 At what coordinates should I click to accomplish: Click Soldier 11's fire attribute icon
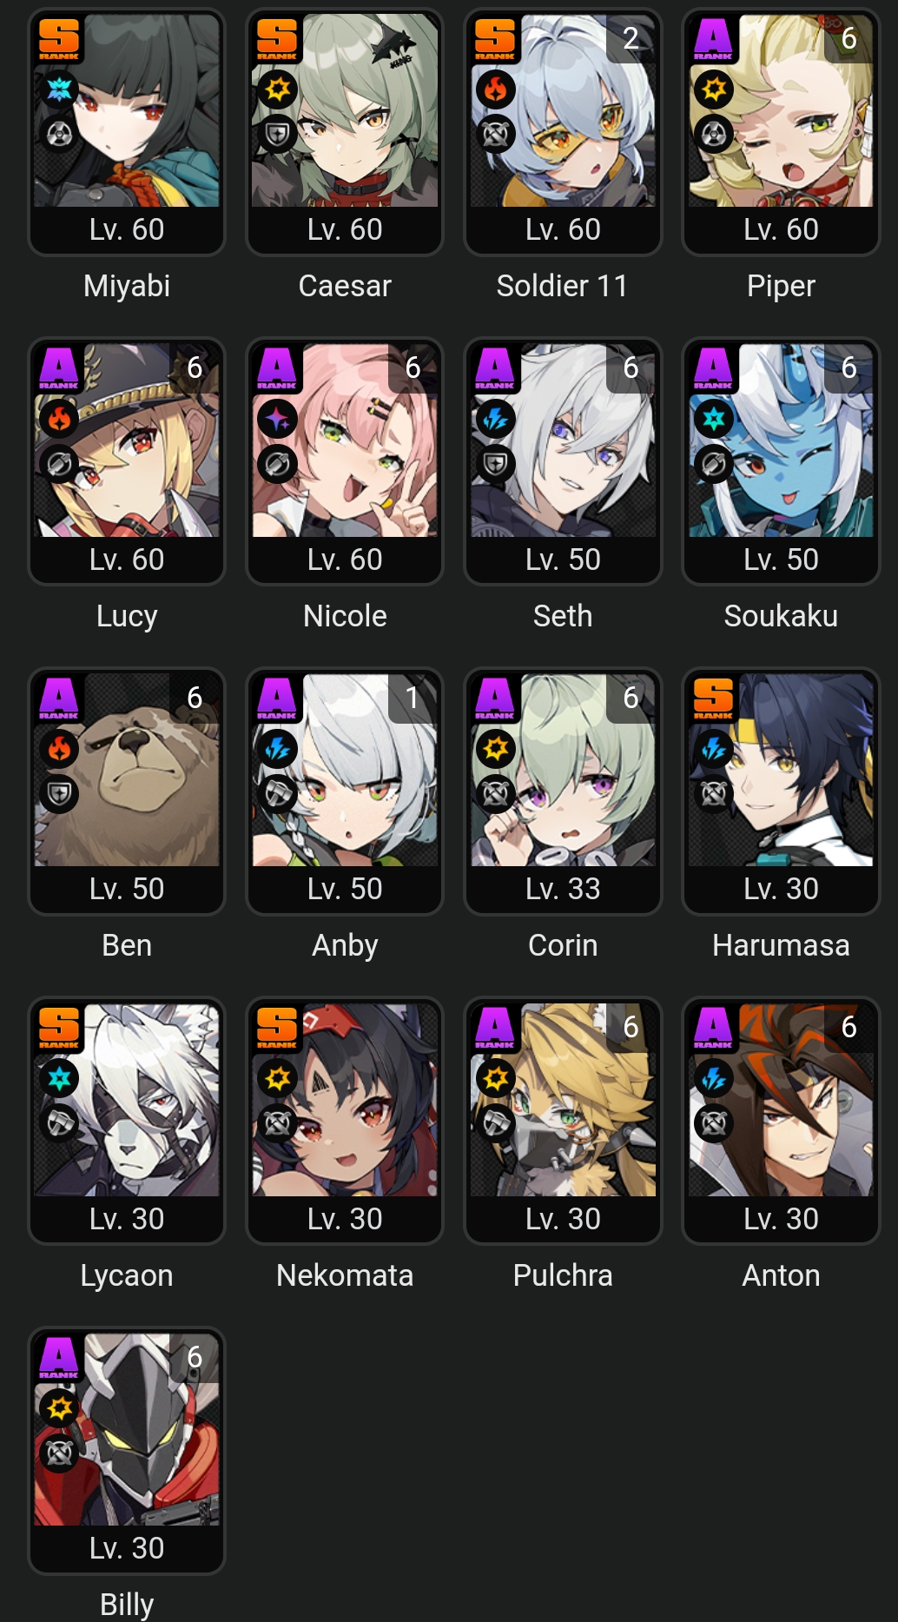tap(496, 89)
